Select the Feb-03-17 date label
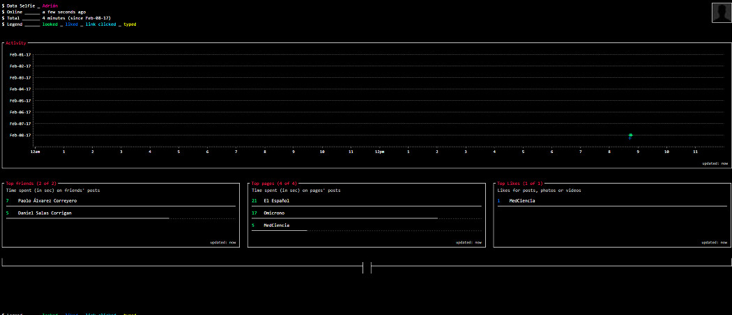The height and width of the screenshot is (315, 732). pyautogui.click(x=20, y=78)
